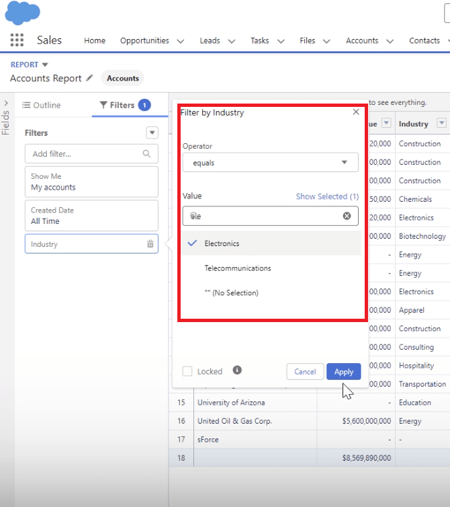The height and width of the screenshot is (507, 450).
Task: Click the $8,569,890,000 total cell
Action: [356, 457]
